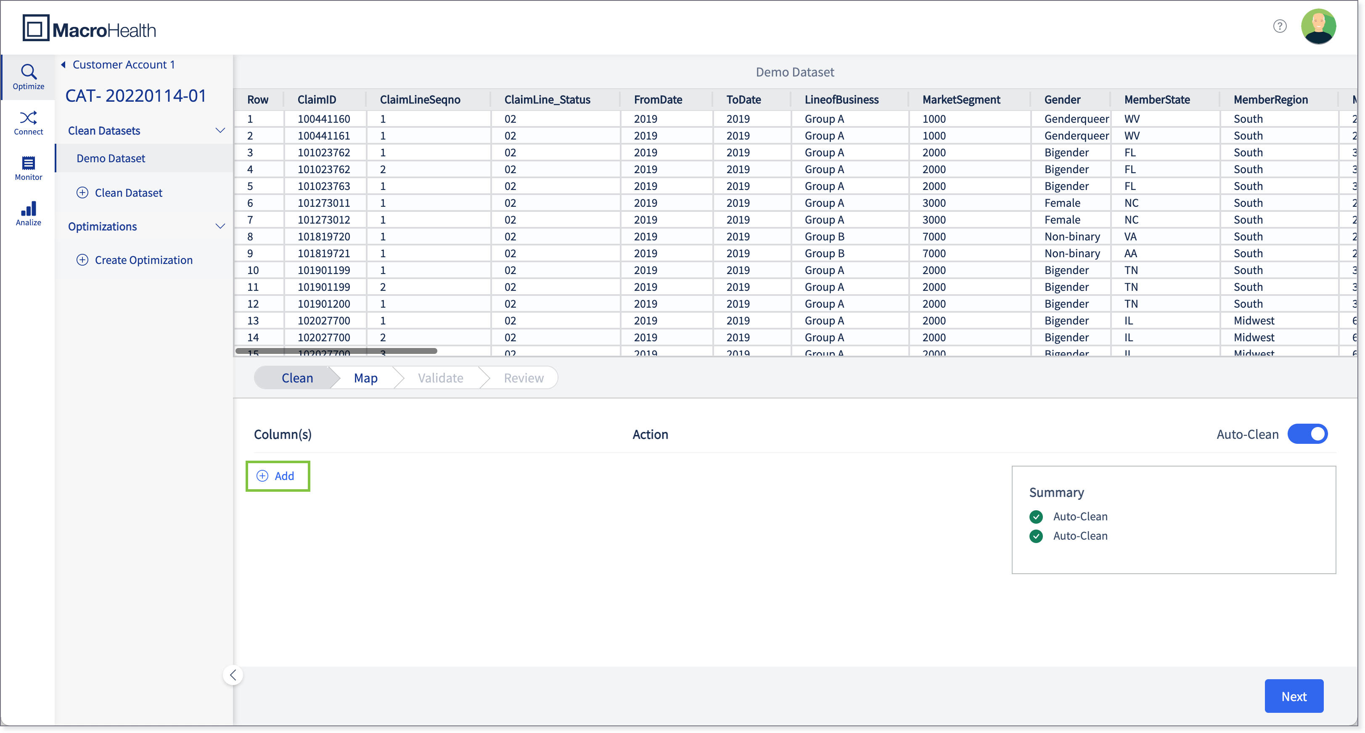Collapse the Optimizations section chevron
Viewport: 1365px width, 733px height.
point(220,227)
